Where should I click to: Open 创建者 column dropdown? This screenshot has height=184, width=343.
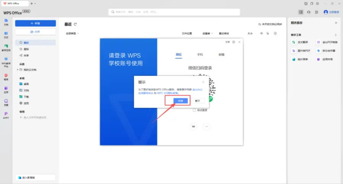point(207,34)
